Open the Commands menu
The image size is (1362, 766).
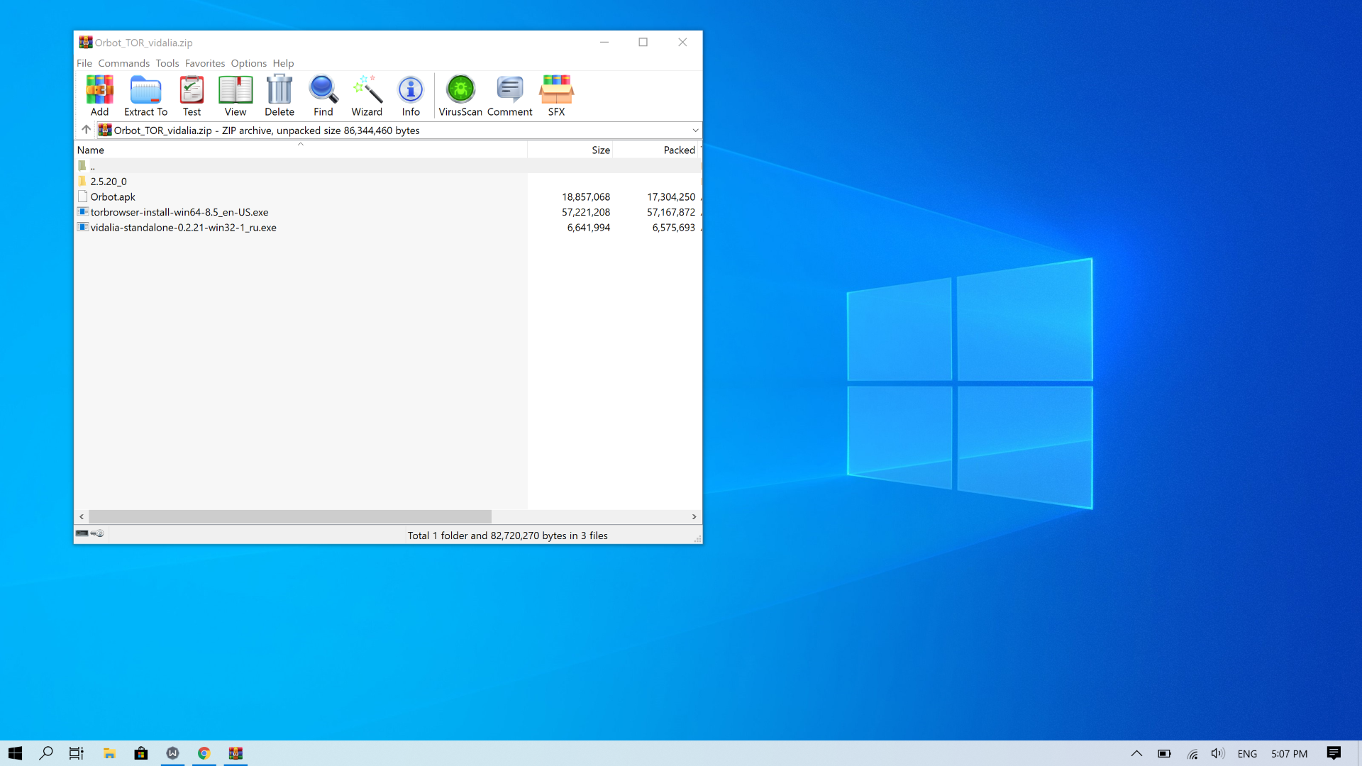pyautogui.click(x=124, y=63)
